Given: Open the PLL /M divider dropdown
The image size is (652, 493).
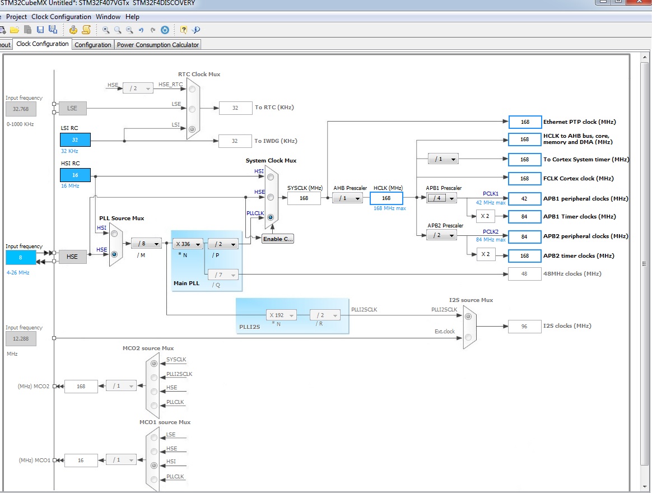Looking at the screenshot, I should [146, 244].
